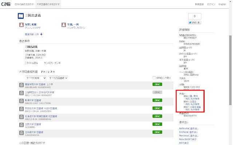
Task: Click library icon for 関西学院大学 図書館
Action: (21, 85)
